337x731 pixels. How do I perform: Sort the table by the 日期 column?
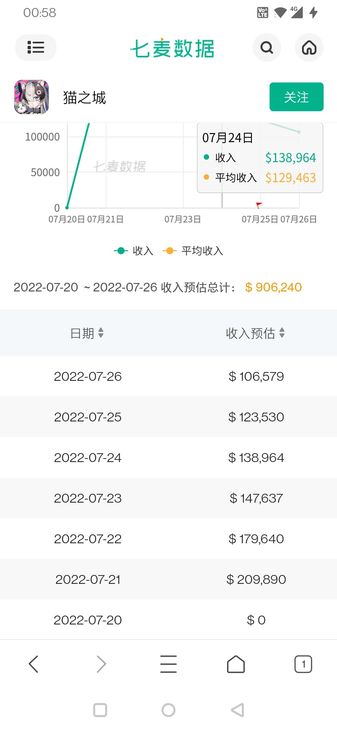click(87, 333)
